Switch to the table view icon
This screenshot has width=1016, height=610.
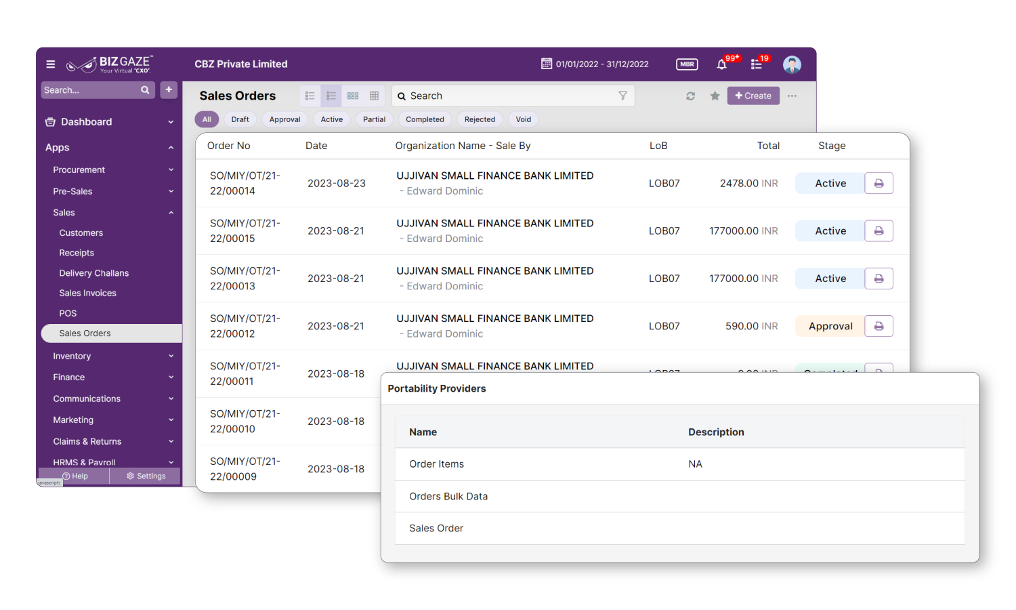pos(374,96)
